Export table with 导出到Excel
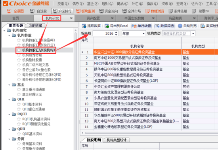218x150 pixels. click(x=117, y=26)
